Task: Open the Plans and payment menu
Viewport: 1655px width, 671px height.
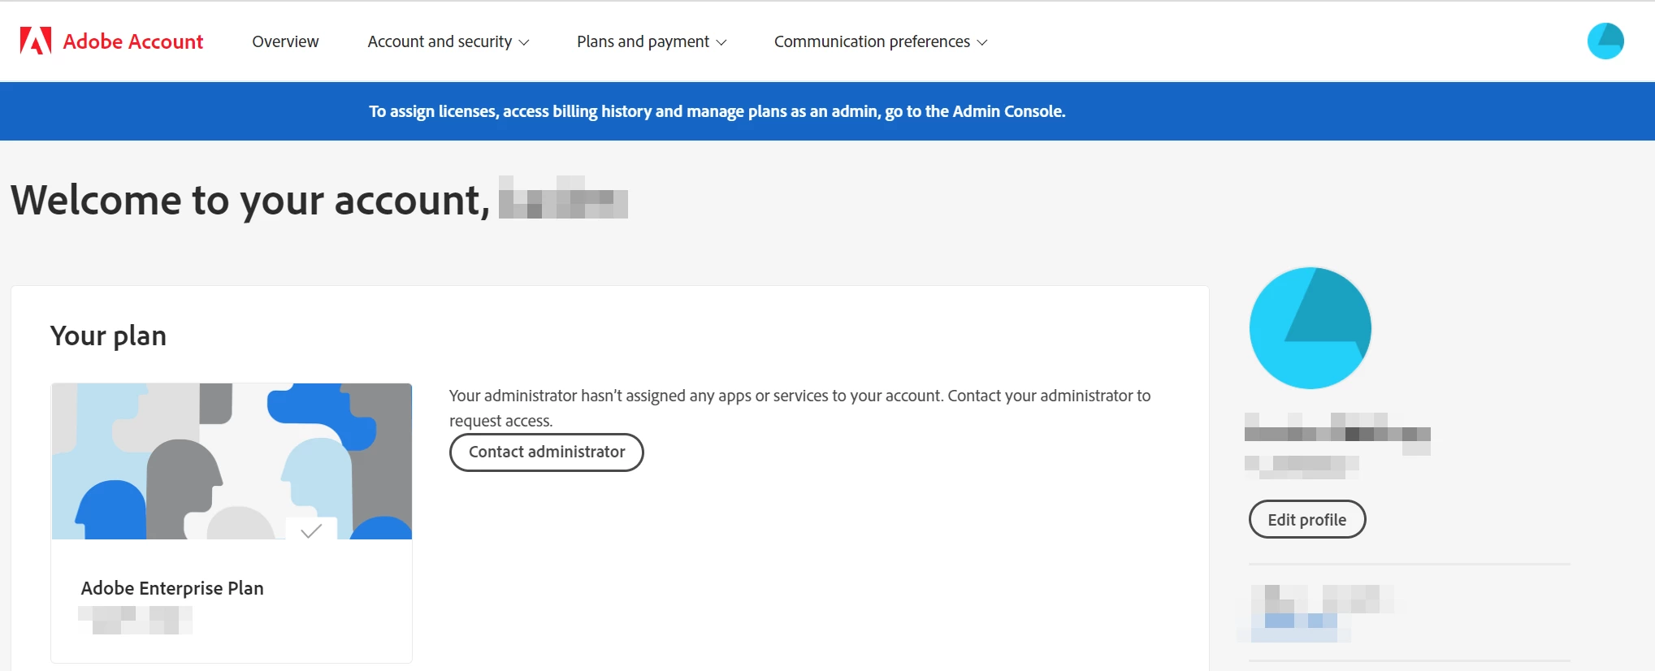Action: tap(652, 41)
